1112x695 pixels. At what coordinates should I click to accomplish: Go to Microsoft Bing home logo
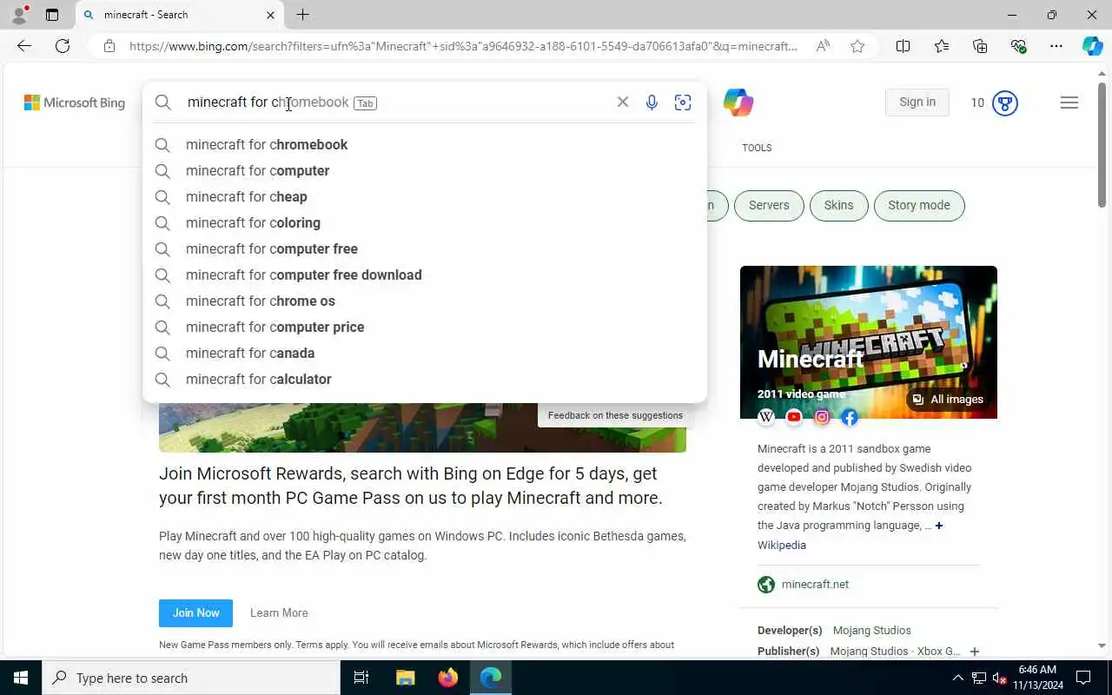tap(75, 103)
